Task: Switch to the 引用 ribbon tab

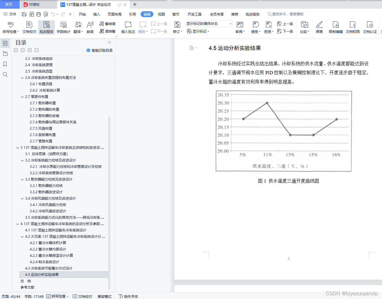Action: tap(133, 14)
